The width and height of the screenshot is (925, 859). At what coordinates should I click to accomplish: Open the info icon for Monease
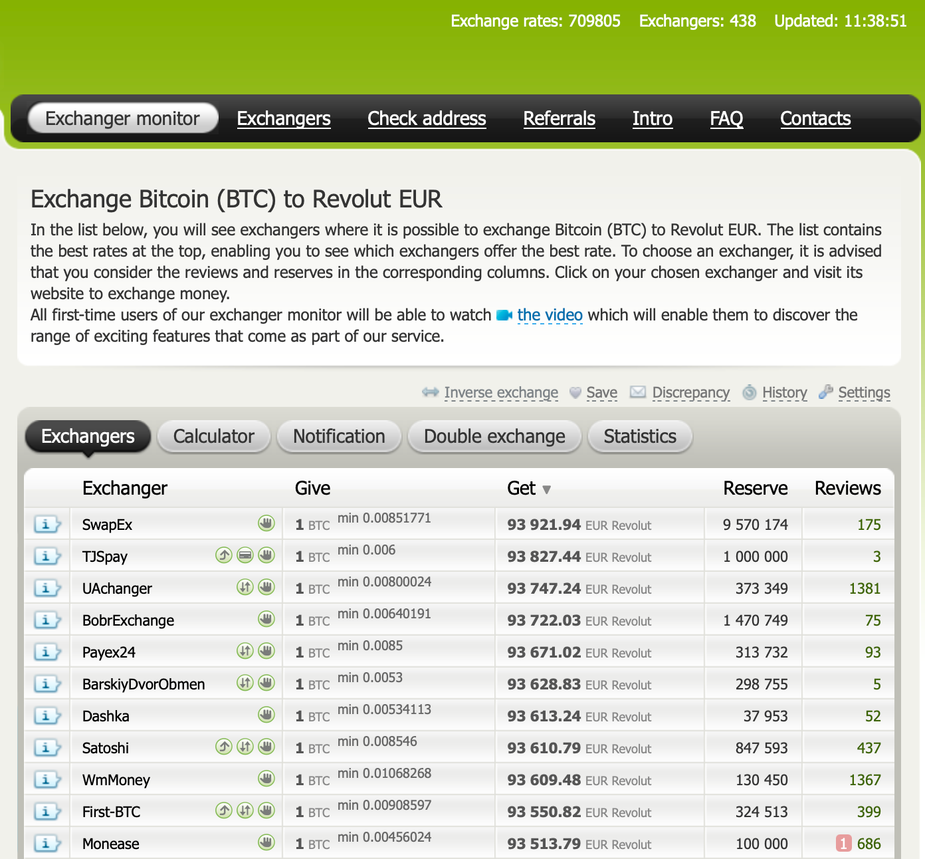47,844
